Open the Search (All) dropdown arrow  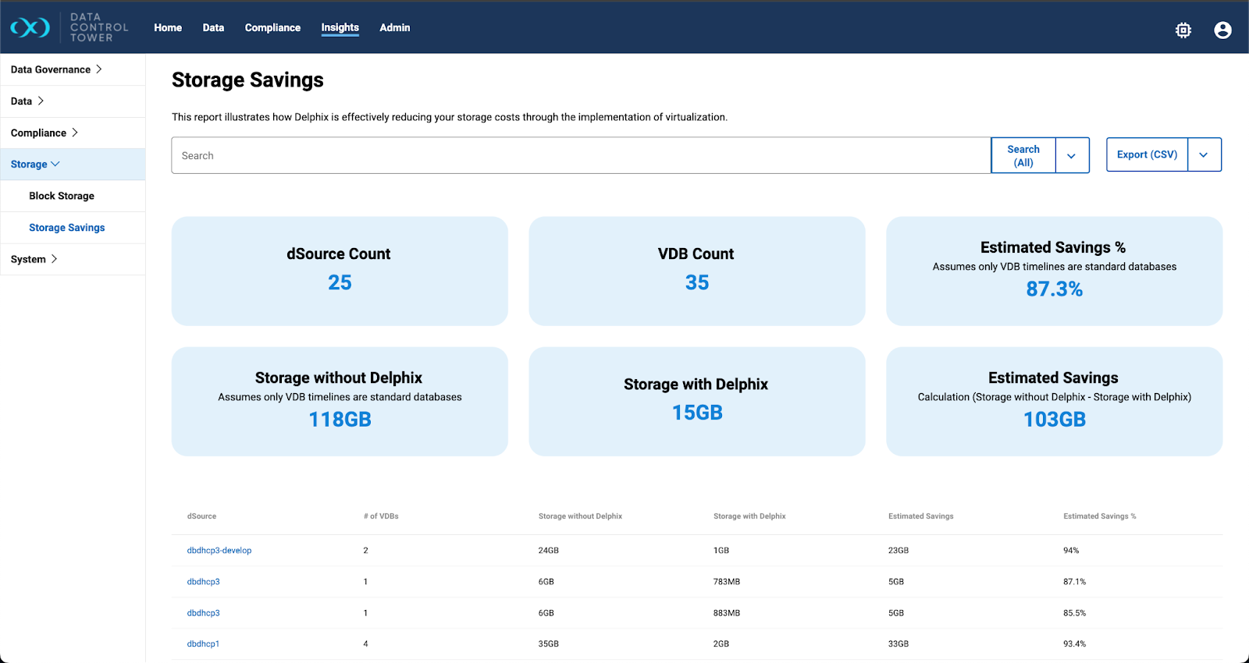[x=1072, y=156]
